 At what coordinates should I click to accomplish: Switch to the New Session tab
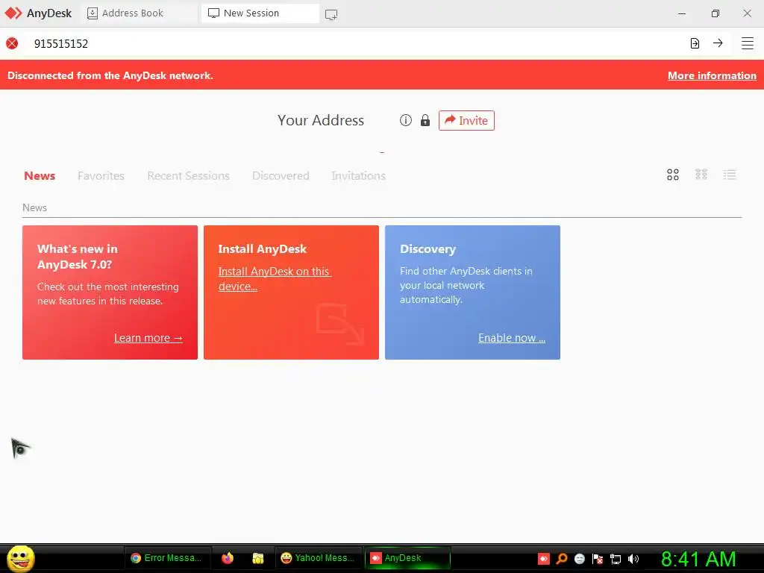[260, 13]
